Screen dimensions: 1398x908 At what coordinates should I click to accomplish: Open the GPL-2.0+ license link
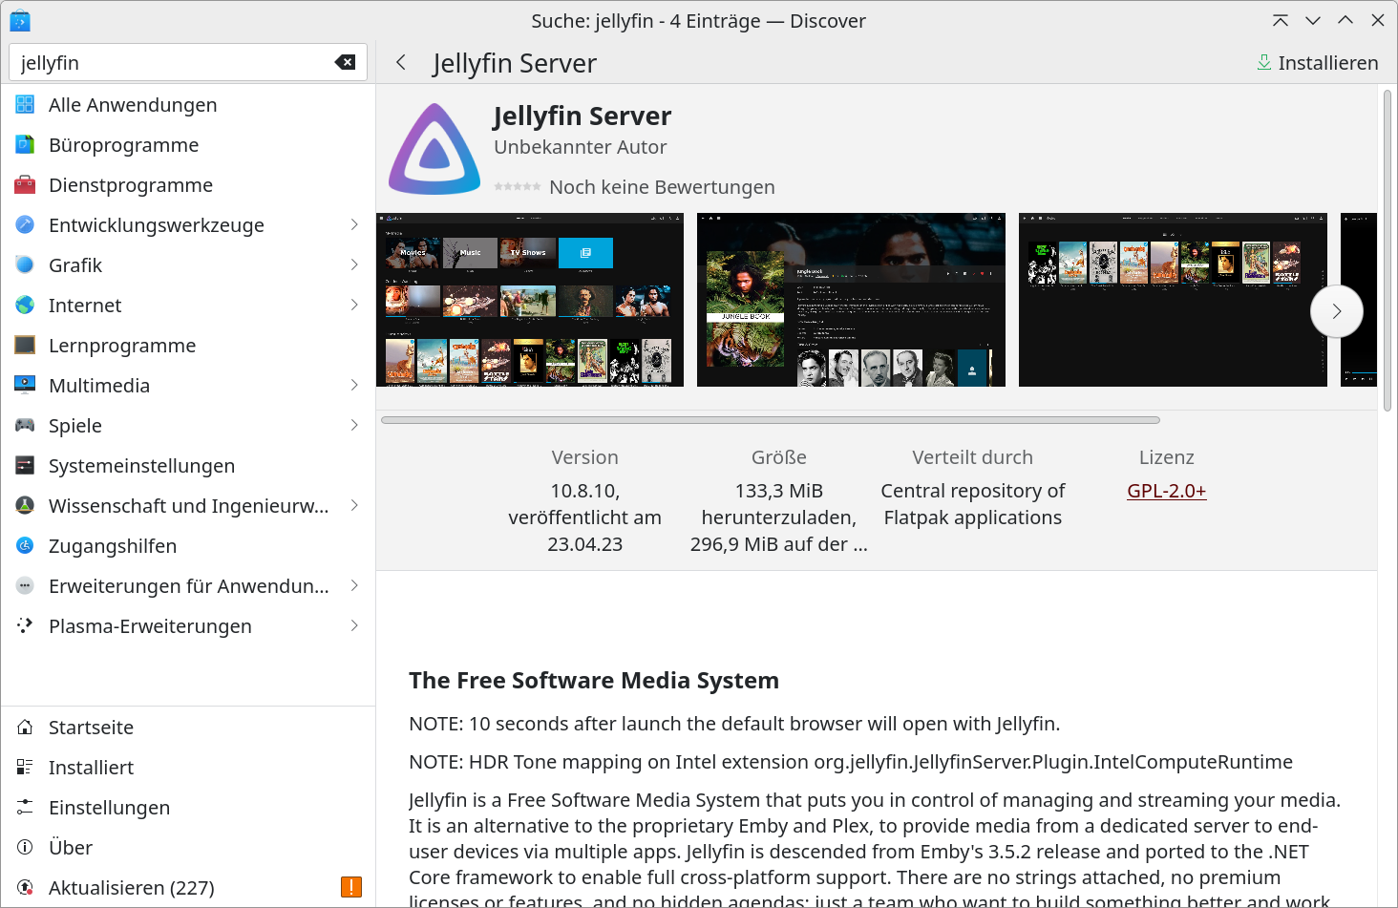(x=1166, y=490)
